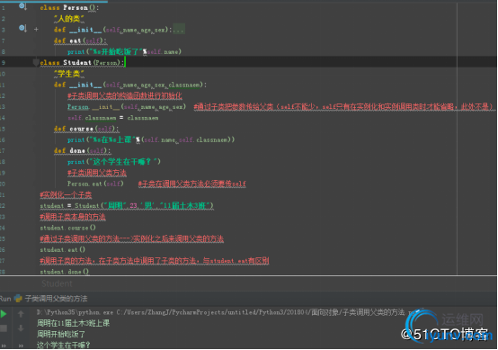Open more actions chevron below the down arrow
This screenshot has width=498, height=350.
pos(21,346)
